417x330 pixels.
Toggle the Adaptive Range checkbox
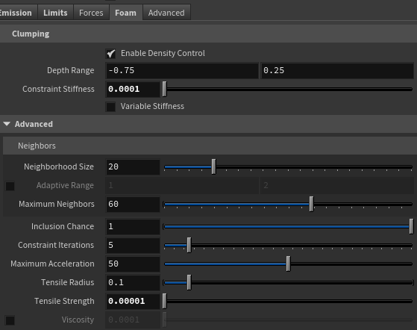click(10, 186)
